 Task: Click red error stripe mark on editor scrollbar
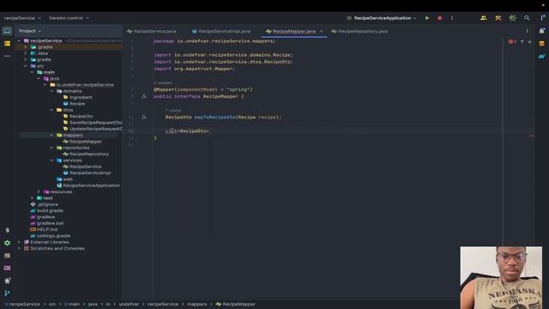[x=532, y=136]
